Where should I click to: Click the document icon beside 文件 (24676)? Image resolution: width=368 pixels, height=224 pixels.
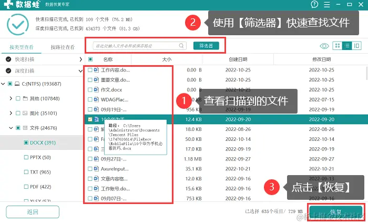point(25,128)
